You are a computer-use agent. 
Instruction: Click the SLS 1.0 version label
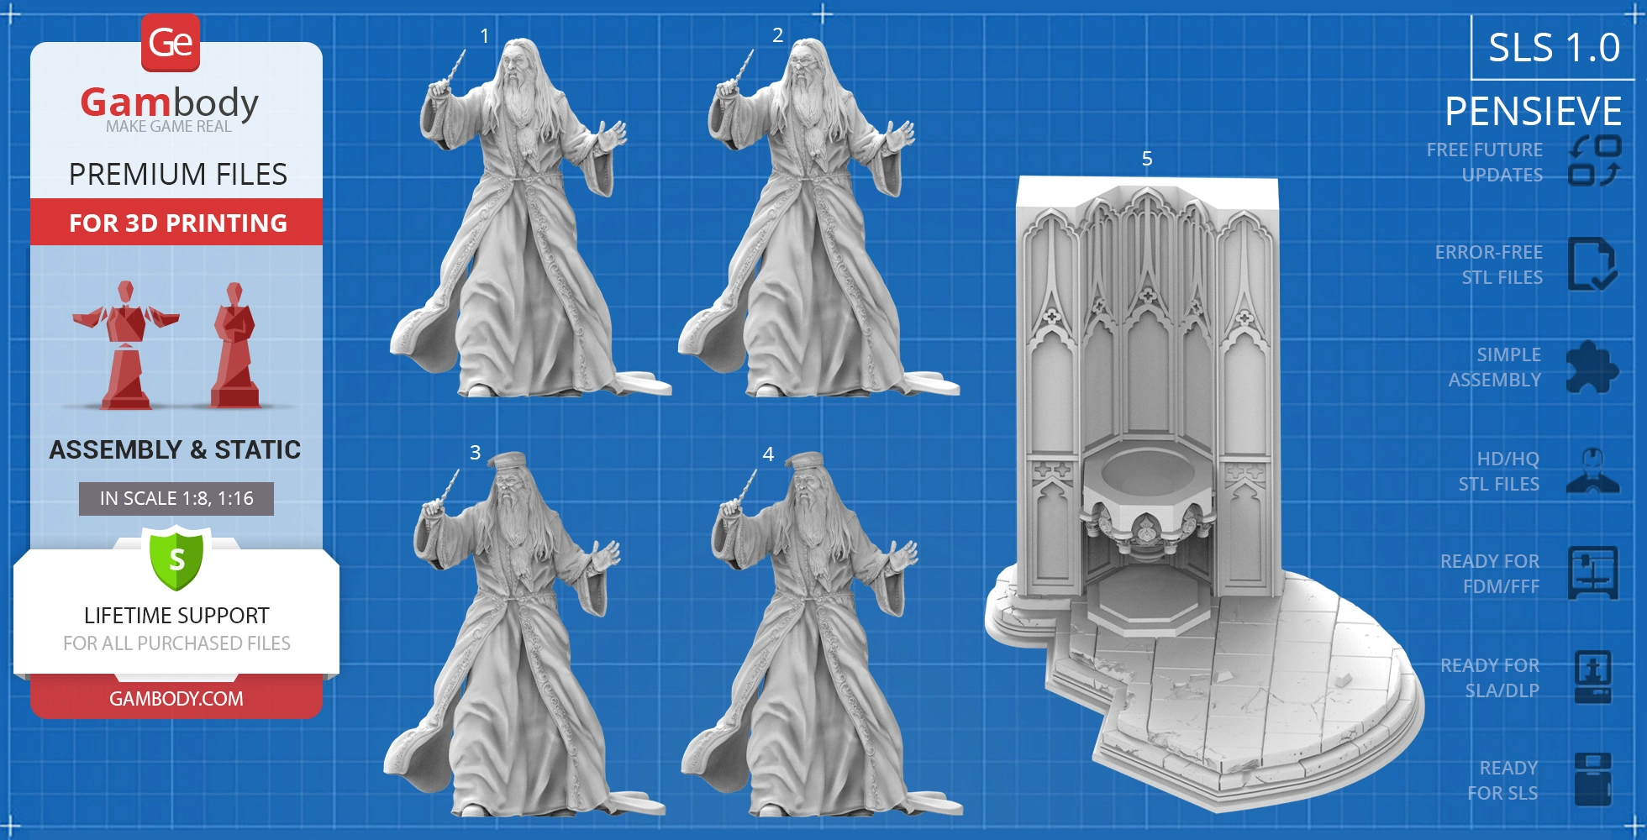1554,48
